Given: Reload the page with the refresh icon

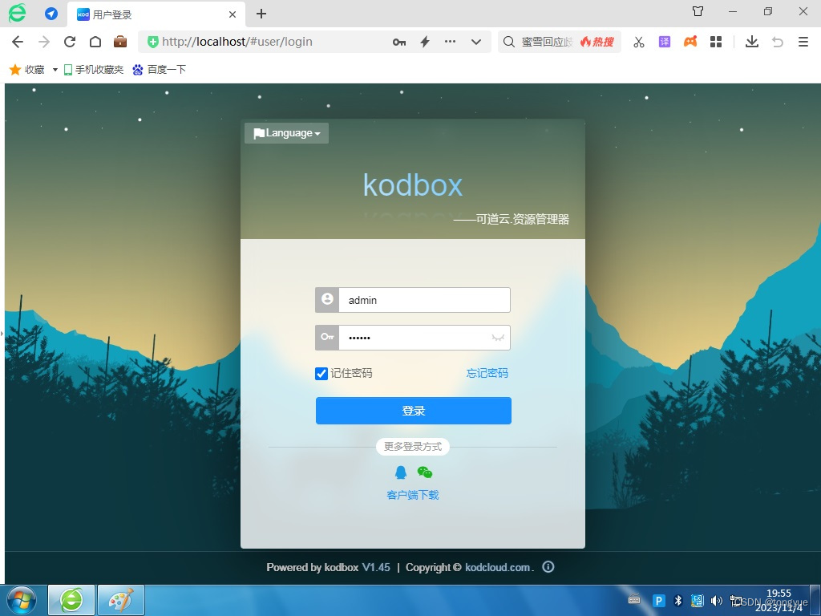Looking at the screenshot, I should coord(70,42).
